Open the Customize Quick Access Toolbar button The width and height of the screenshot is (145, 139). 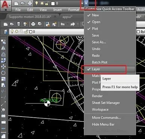[86, 3]
